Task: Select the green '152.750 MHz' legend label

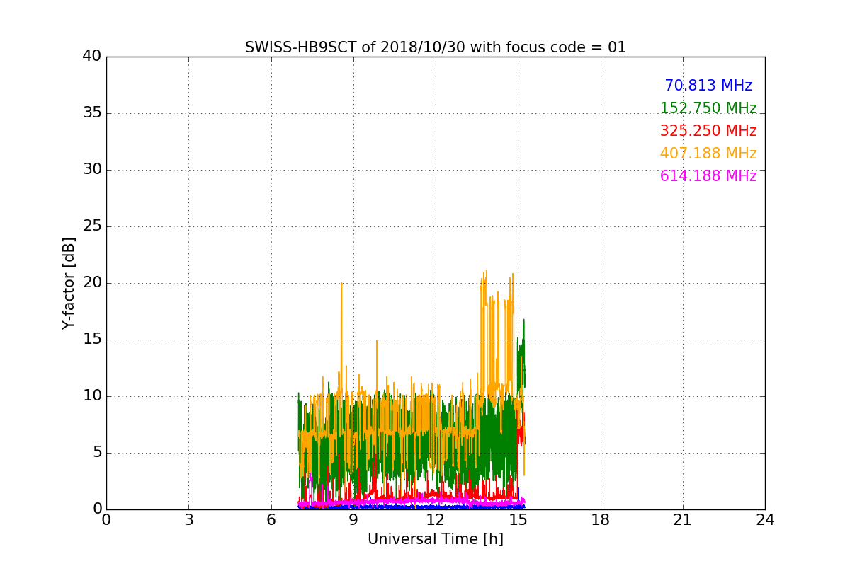Action: tap(708, 108)
